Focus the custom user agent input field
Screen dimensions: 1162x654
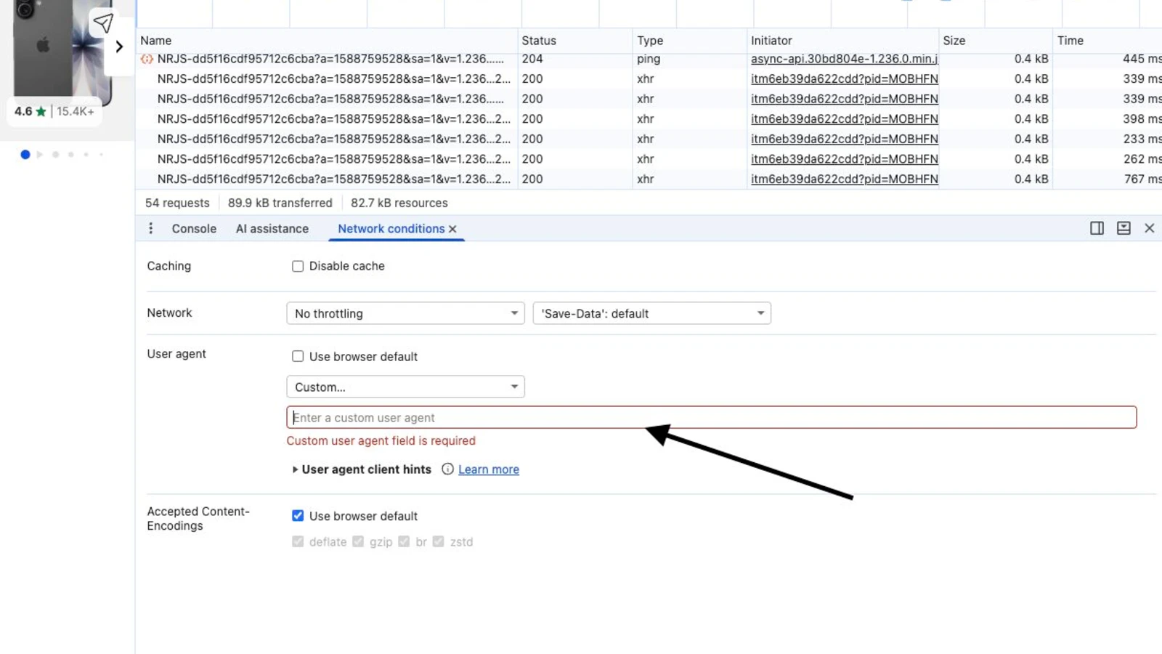point(711,417)
